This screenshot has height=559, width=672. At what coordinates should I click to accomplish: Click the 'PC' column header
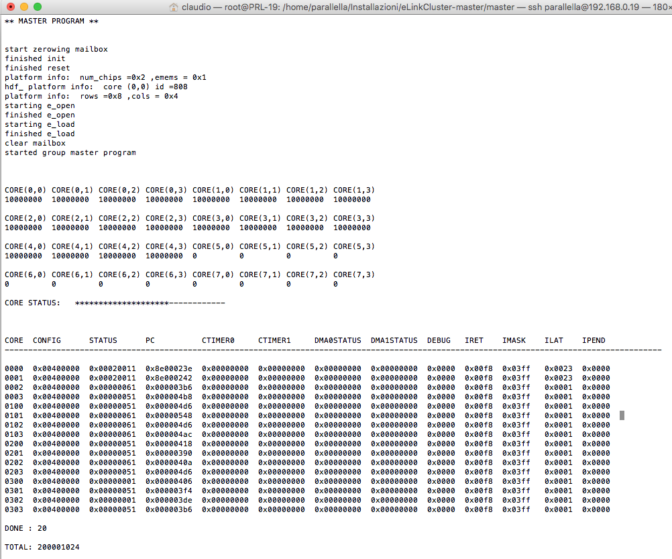coord(150,340)
